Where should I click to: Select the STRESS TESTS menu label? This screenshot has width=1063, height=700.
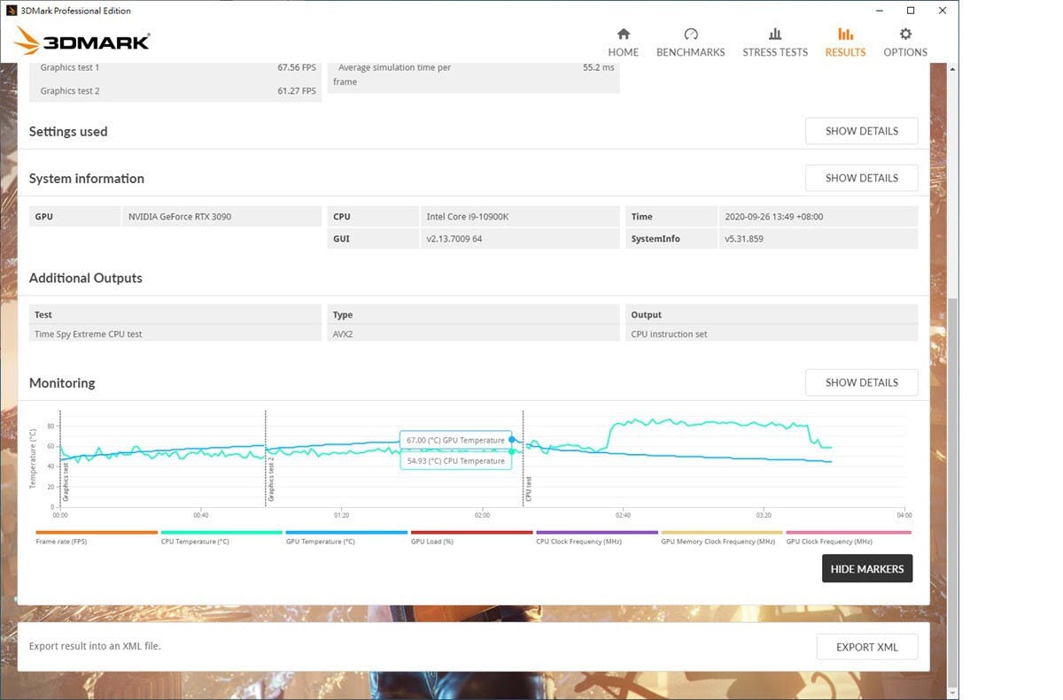[775, 52]
